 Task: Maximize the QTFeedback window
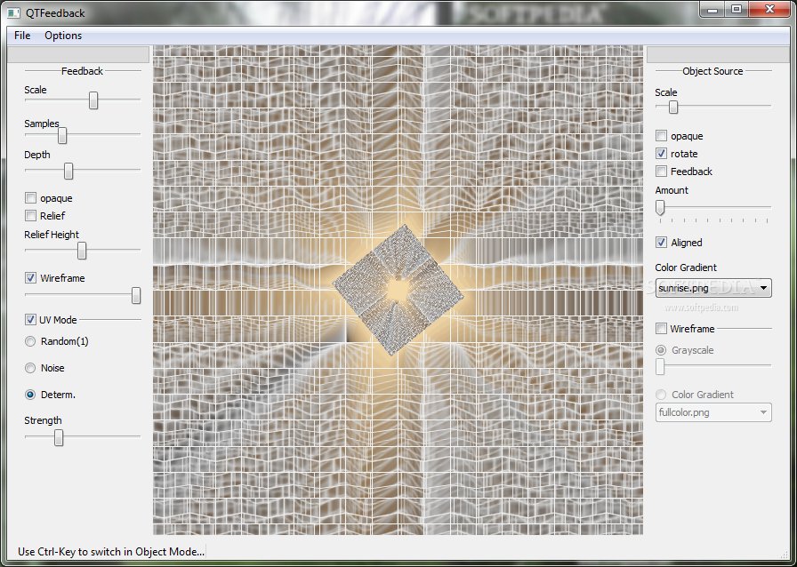(737, 9)
